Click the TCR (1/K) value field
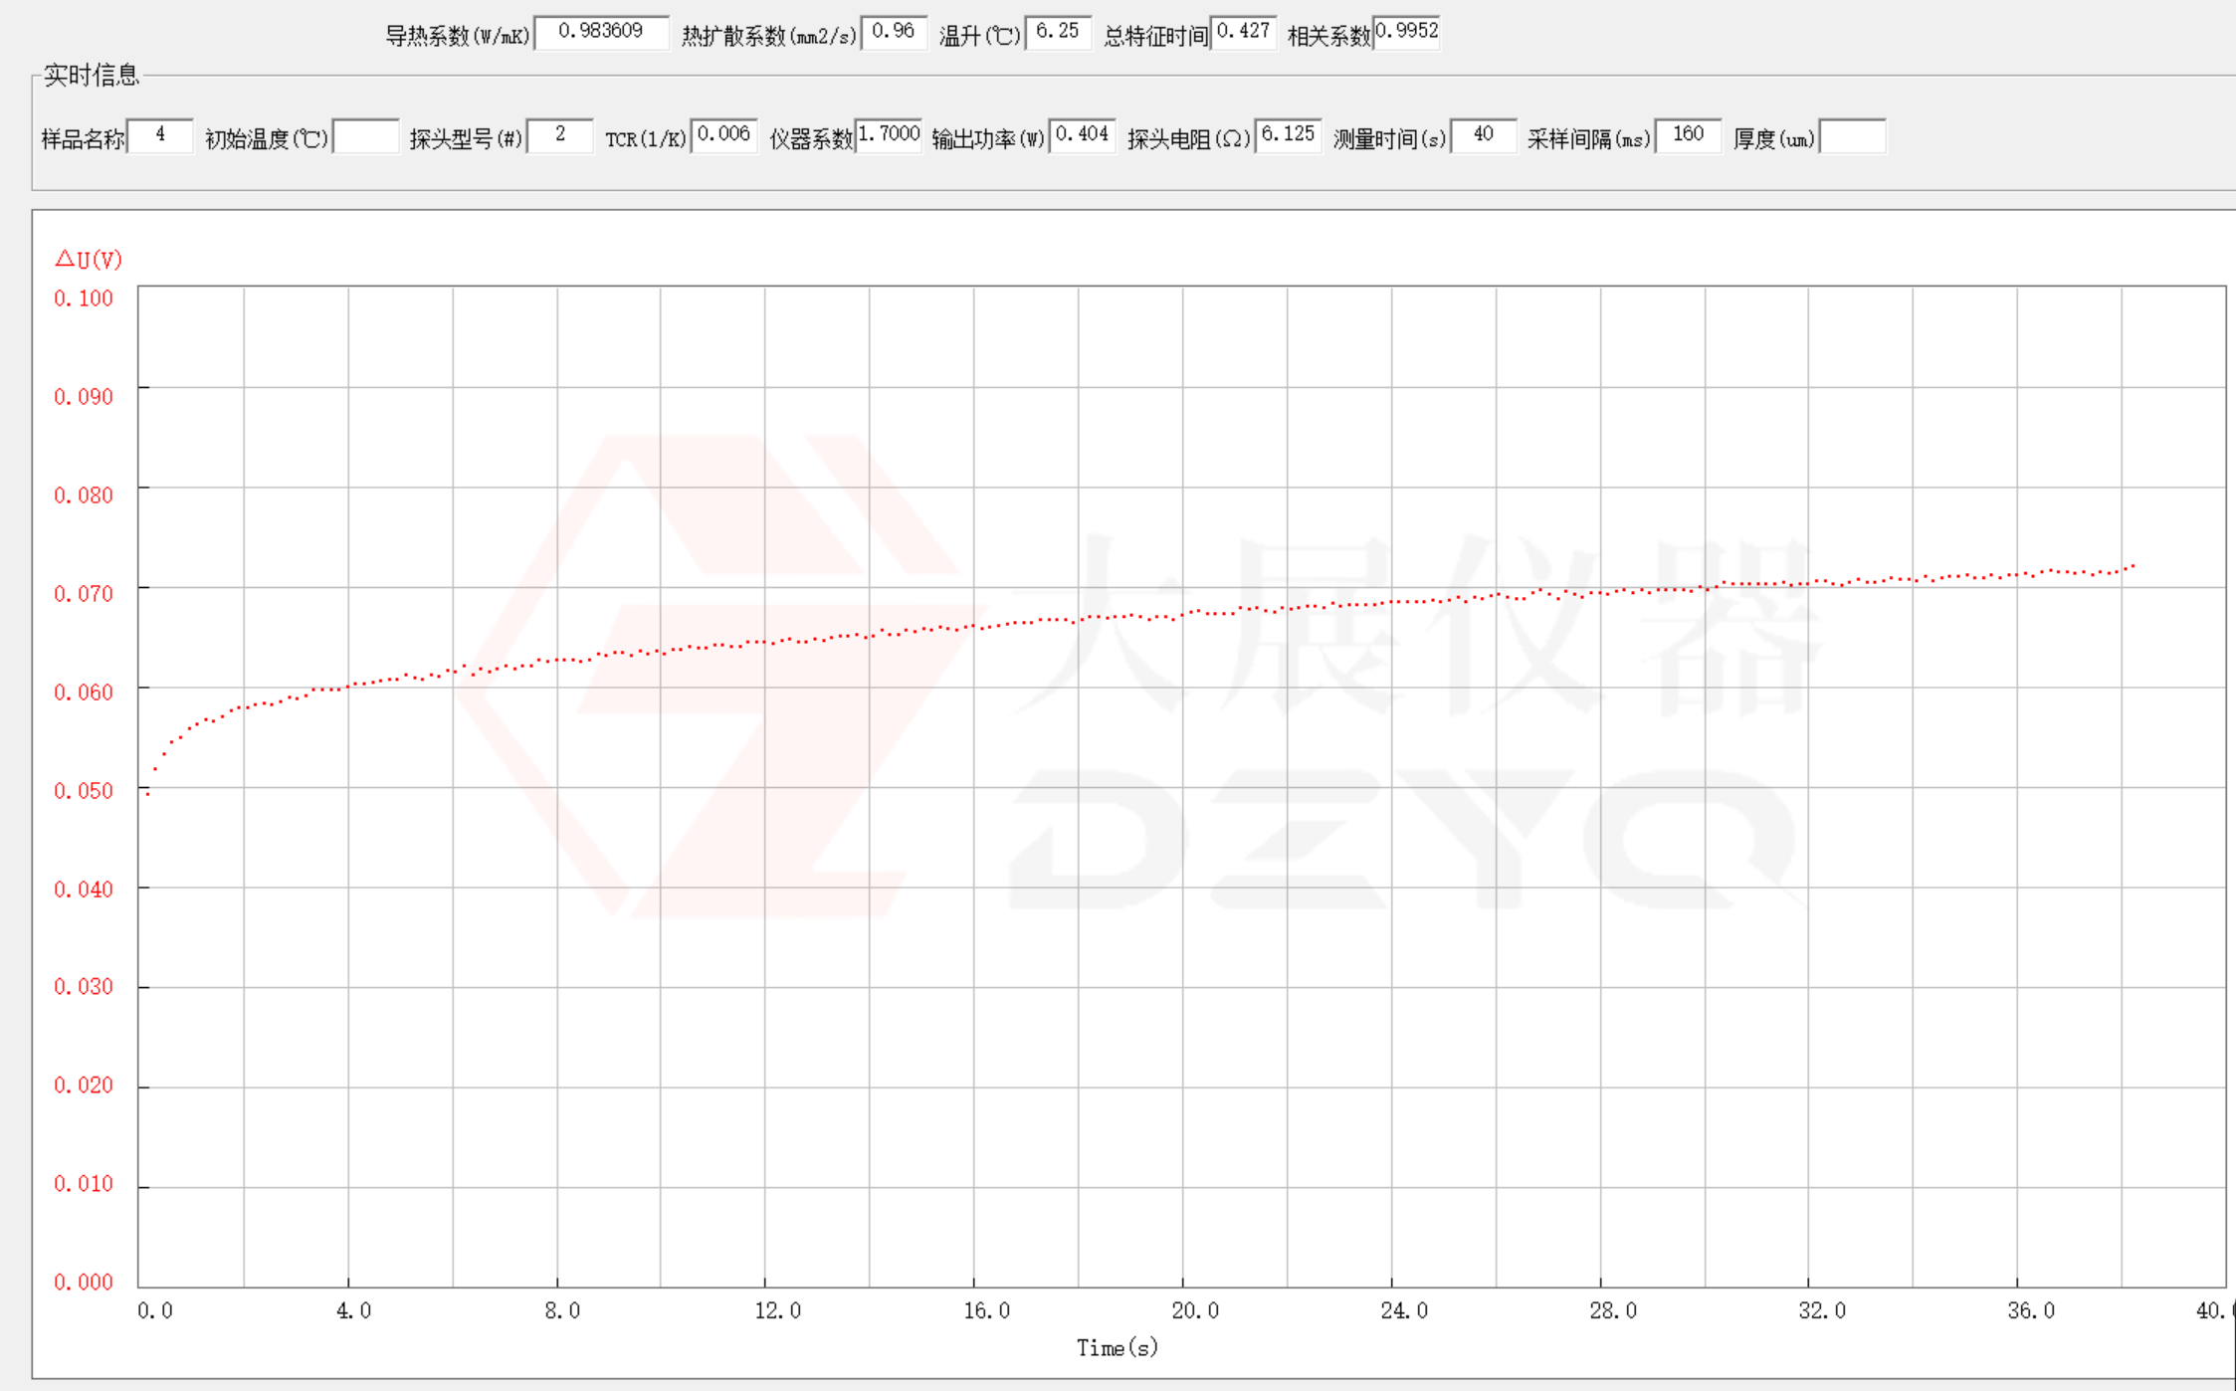This screenshot has height=1391, width=2236. click(723, 135)
